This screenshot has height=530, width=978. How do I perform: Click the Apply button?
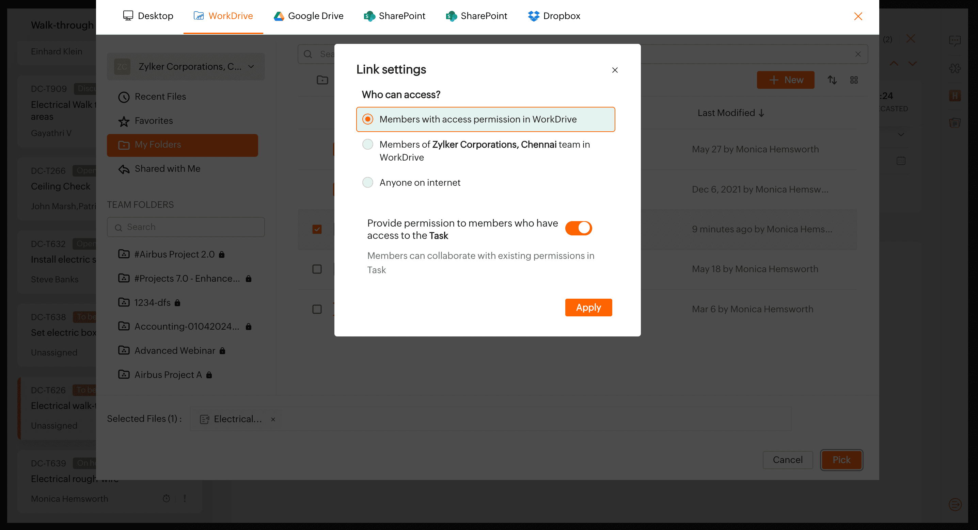click(x=588, y=307)
